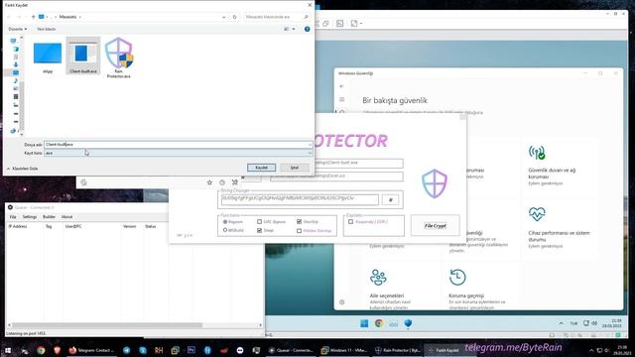The image size is (635, 357).
Task: Click IP Address column header in Quasar
Action: tap(18, 227)
